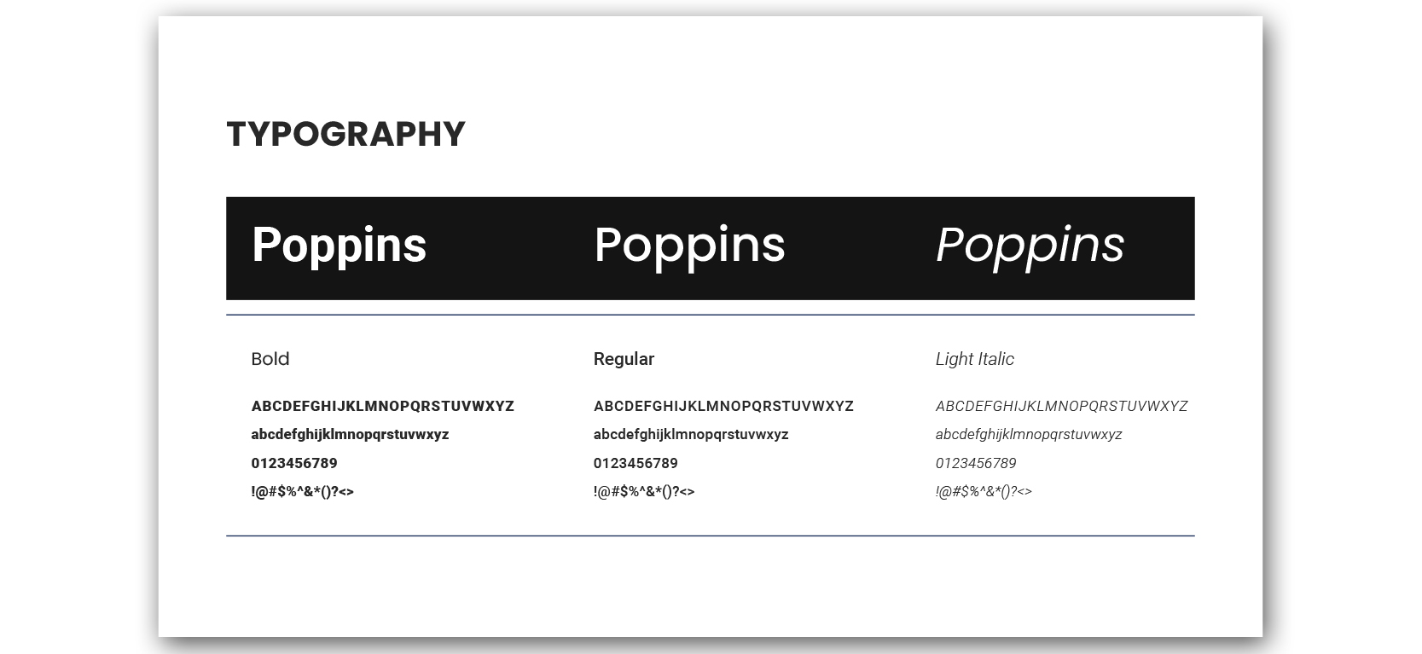Image resolution: width=1422 pixels, height=654 pixels.
Task: Click the Regular column digits line
Action: (636, 463)
